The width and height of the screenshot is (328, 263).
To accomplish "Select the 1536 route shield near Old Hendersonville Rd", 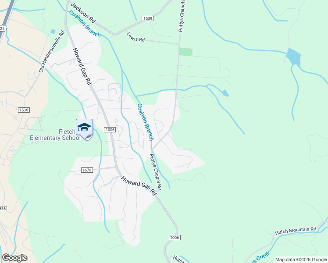I will pyautogui.click(x=24, y=110).
